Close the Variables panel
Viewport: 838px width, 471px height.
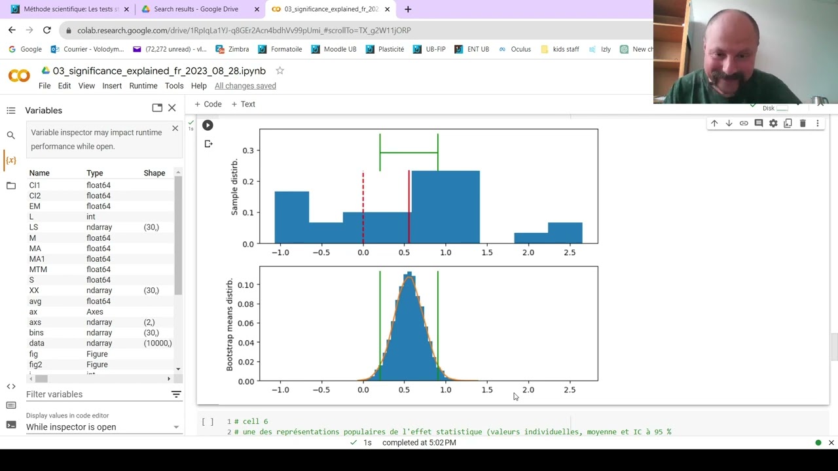pos(172,108)
